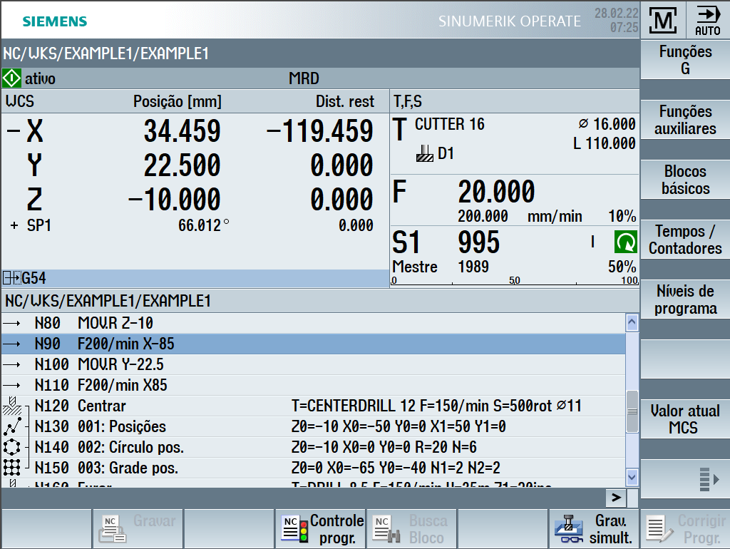The image size is (730, 549).
Task: Expand SP1 spindle row with plus sign
Action: (14, 225)
